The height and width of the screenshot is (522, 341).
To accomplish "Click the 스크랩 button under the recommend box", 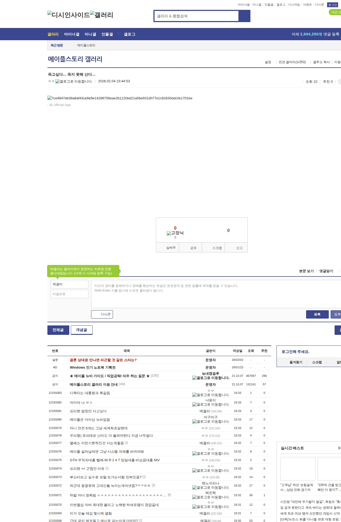I will pos(213,248).
